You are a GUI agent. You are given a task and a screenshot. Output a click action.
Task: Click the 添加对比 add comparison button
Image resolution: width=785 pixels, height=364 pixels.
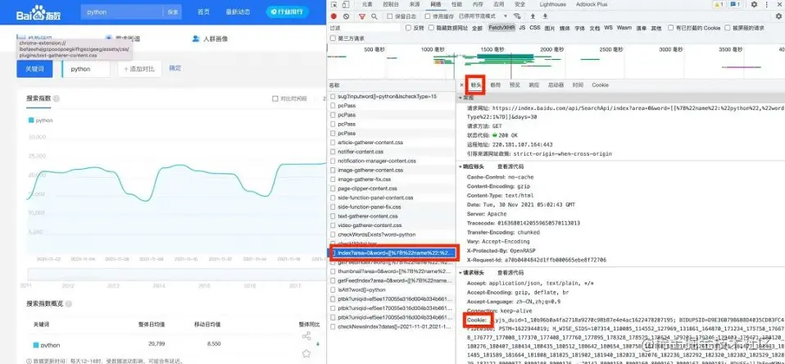coord(139,69)
